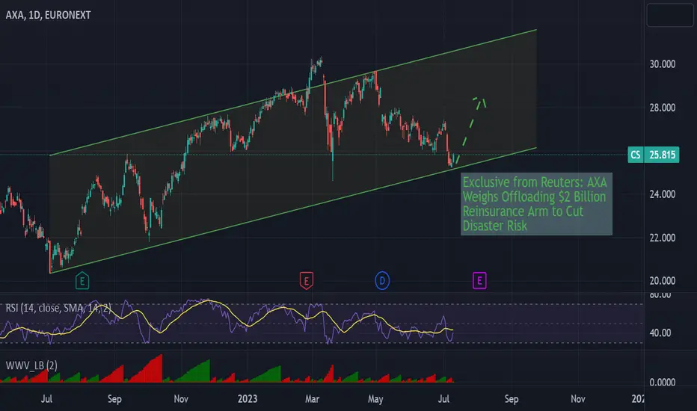Click the 40.00 RSI scale label

click(660, 333)
